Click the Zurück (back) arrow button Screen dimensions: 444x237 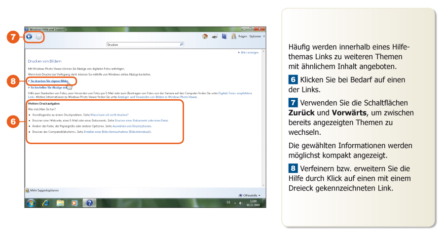coord(29,37)
